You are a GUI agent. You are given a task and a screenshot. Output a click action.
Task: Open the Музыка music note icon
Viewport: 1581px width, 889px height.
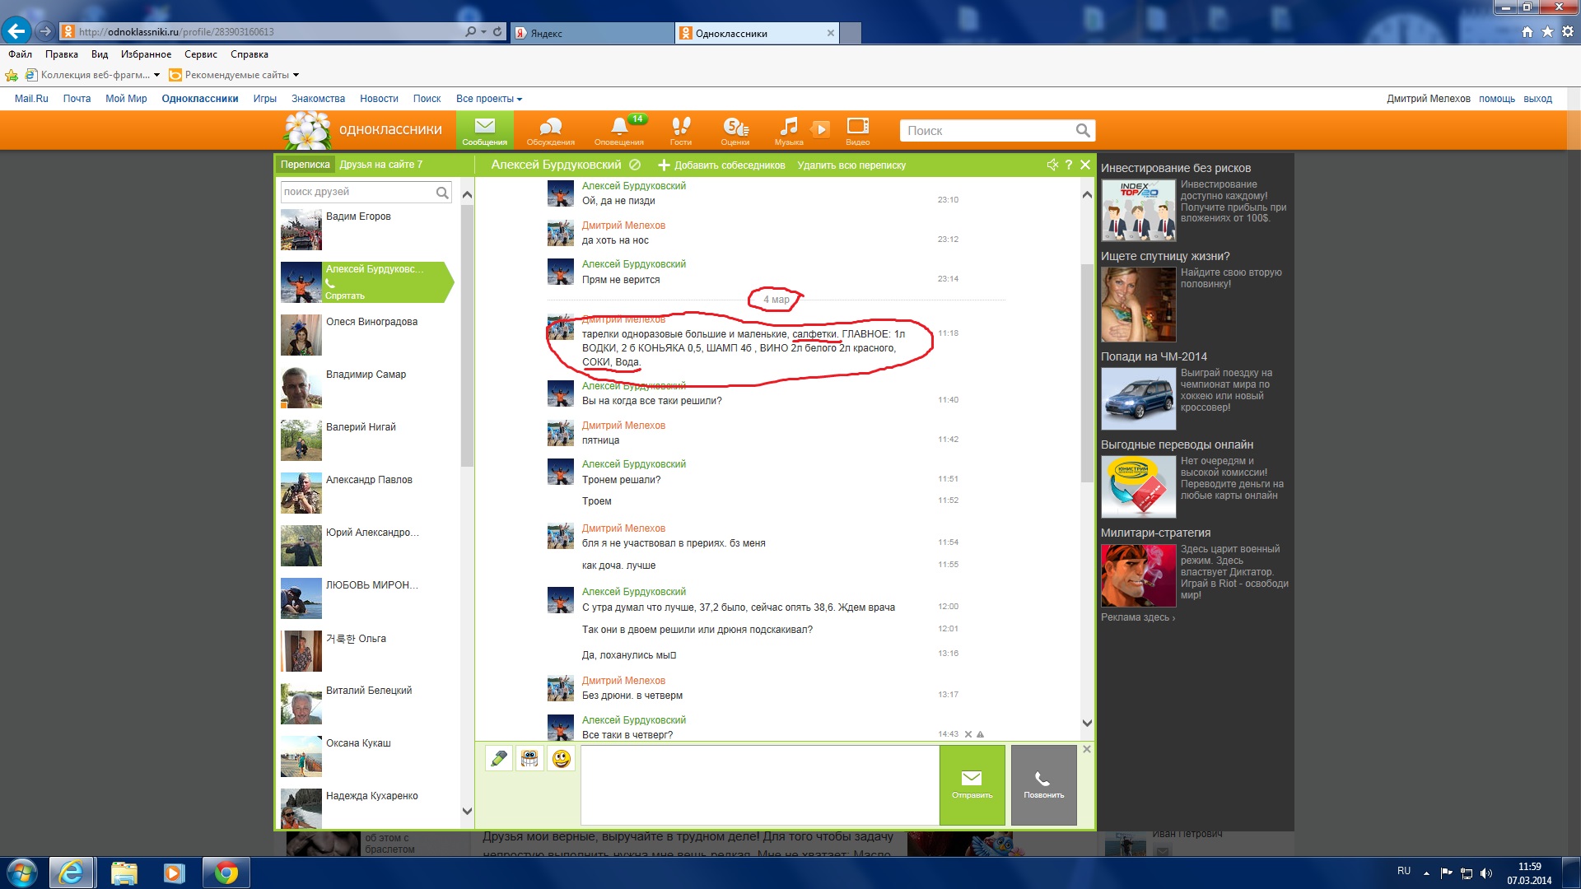click(788, 130)
